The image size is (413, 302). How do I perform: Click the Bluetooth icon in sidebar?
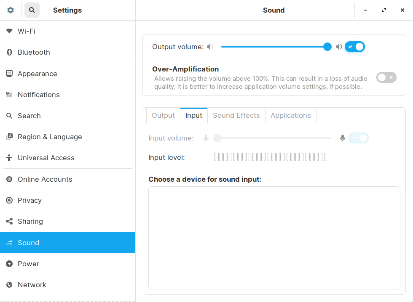[x=9, y=52]
